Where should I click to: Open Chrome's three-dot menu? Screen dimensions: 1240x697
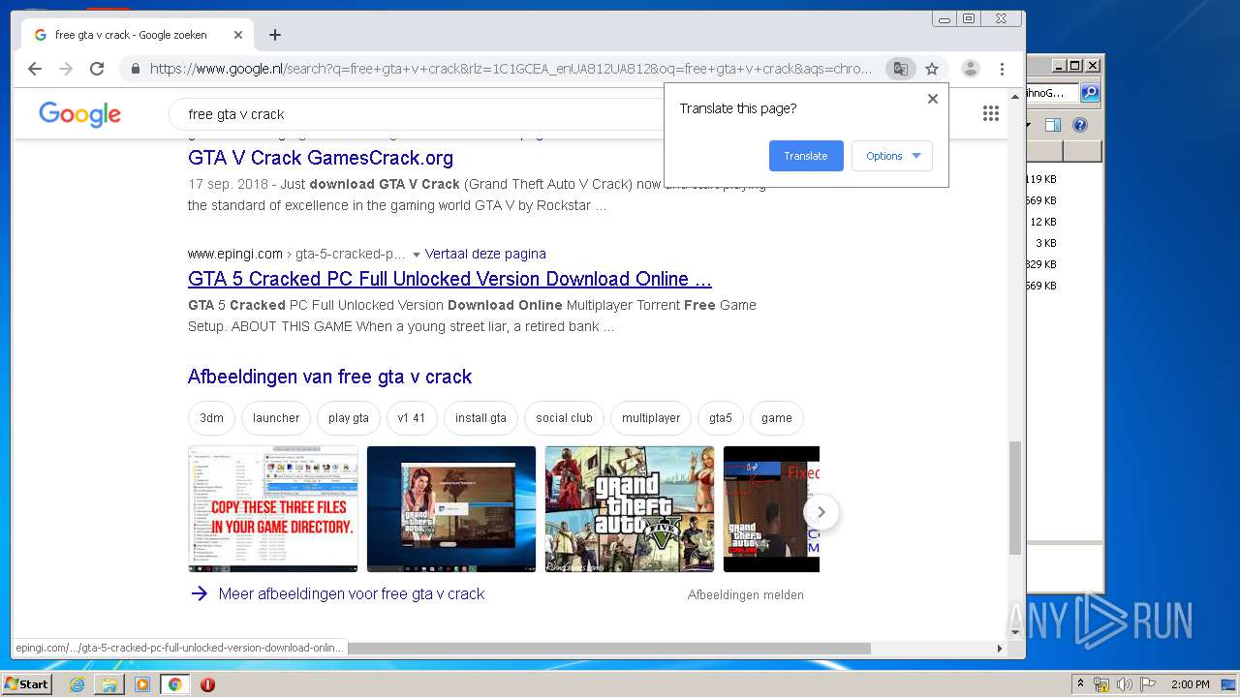pos(1002,69)
